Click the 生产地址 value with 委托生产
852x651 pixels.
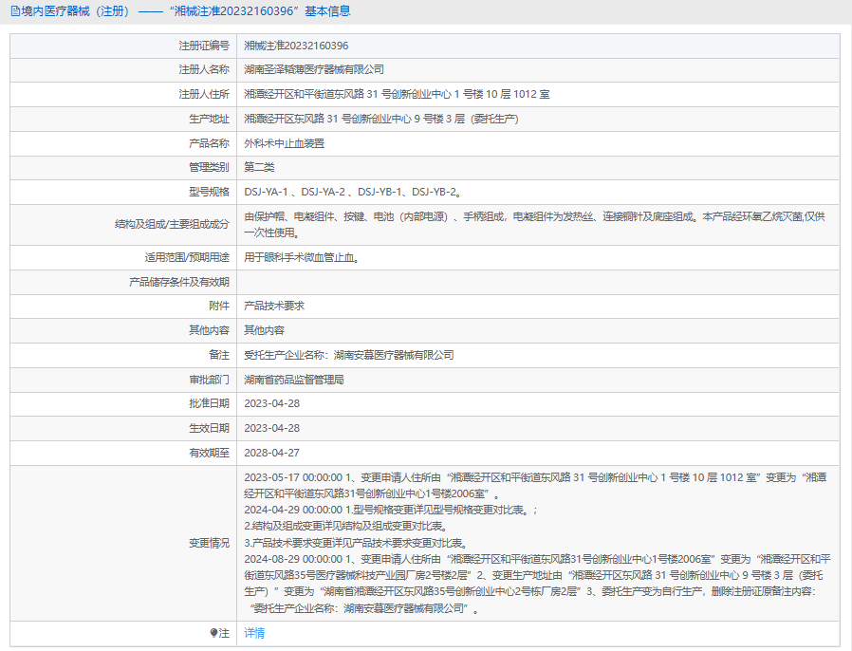pos(380,119)
